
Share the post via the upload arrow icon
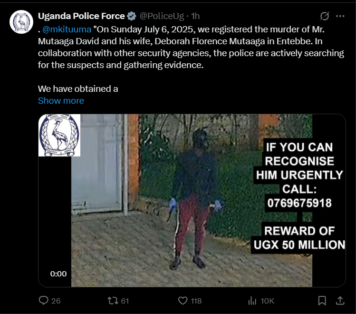coord(340,300)
